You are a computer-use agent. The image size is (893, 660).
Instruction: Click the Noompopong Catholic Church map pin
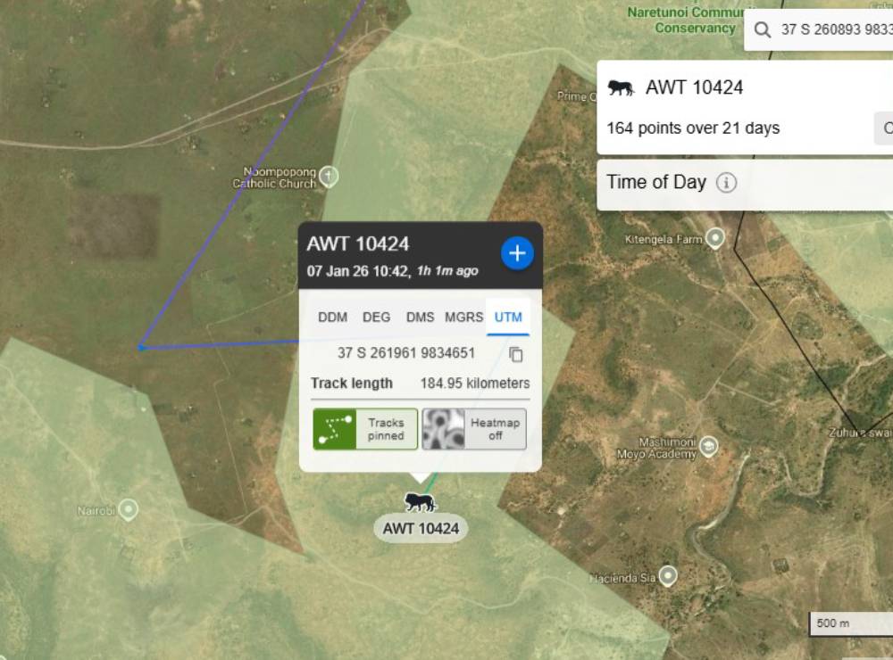(330, 176)
